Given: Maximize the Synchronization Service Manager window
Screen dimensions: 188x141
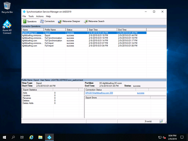Looking at the screenshot, I should pos(154,12).
